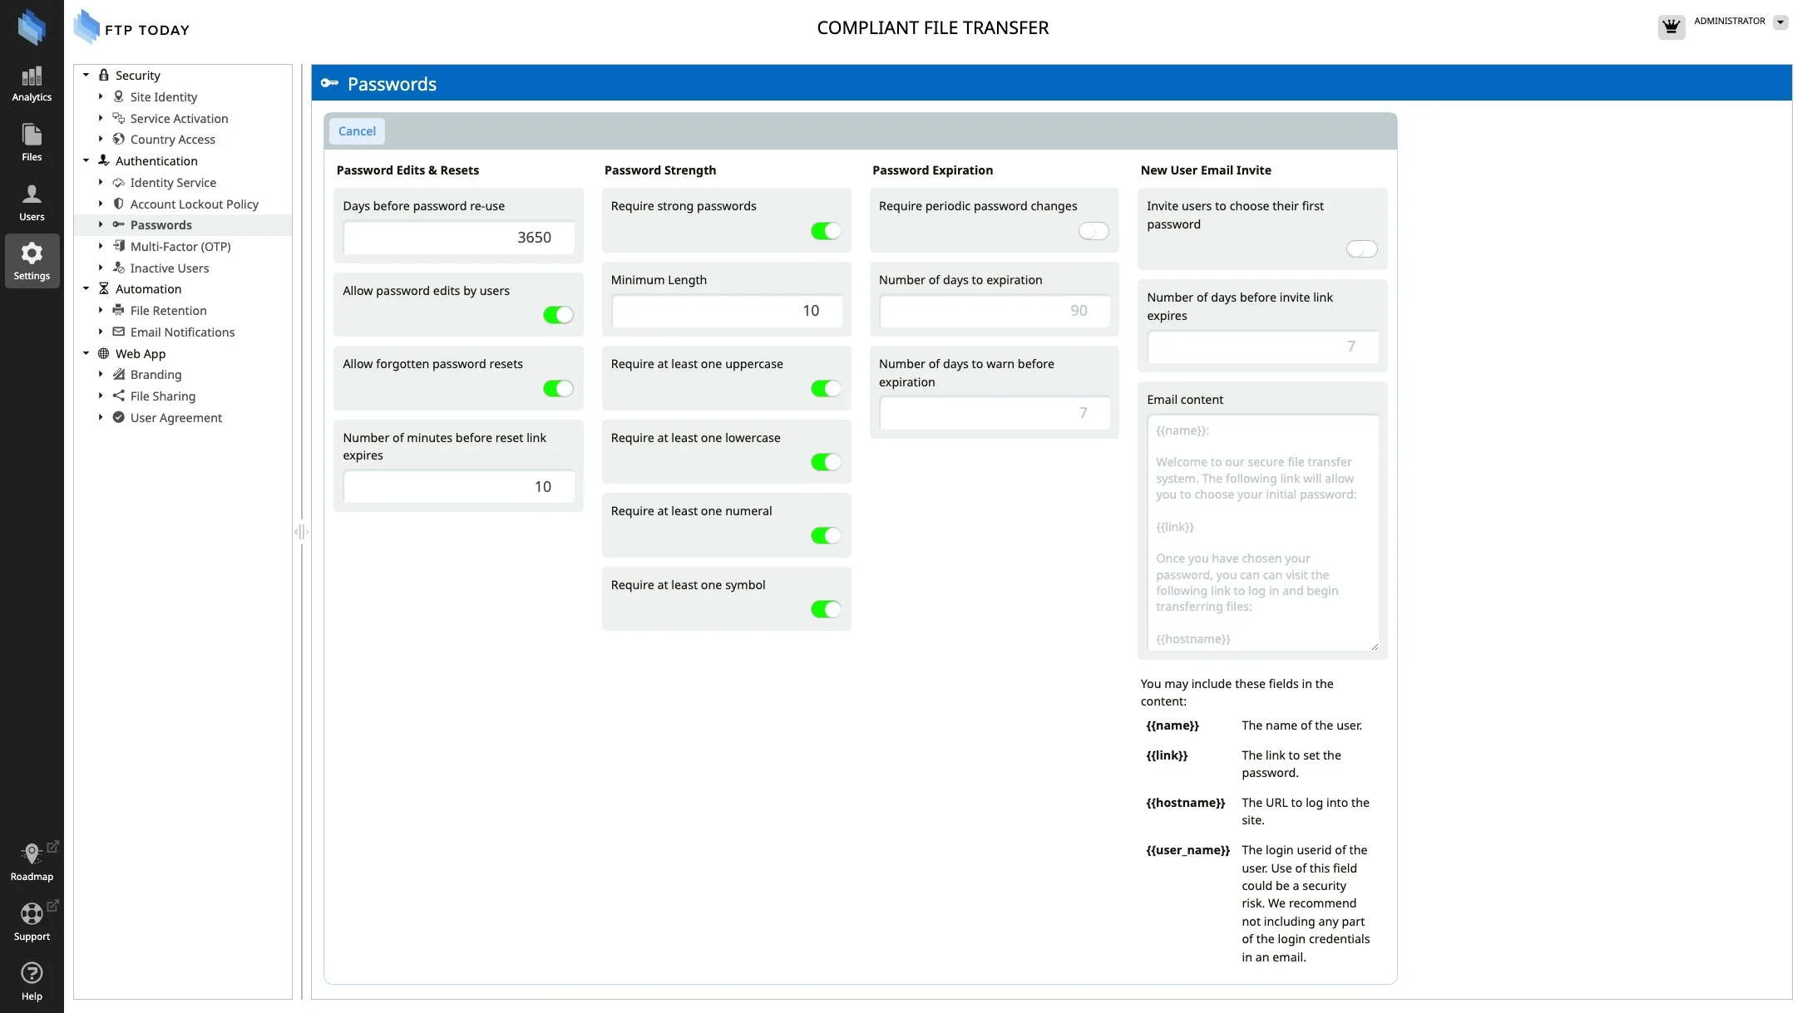The image size is (1802, 1013).
Task: Turn off Allow forgotten password resets
Action: [558, 388]
